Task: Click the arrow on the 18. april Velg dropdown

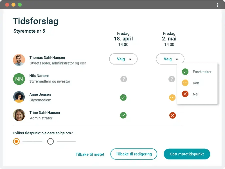Action: 130,59
